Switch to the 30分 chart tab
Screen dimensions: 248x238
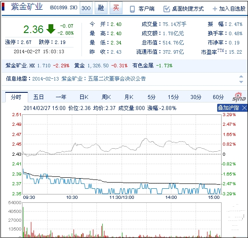point(196,97)
